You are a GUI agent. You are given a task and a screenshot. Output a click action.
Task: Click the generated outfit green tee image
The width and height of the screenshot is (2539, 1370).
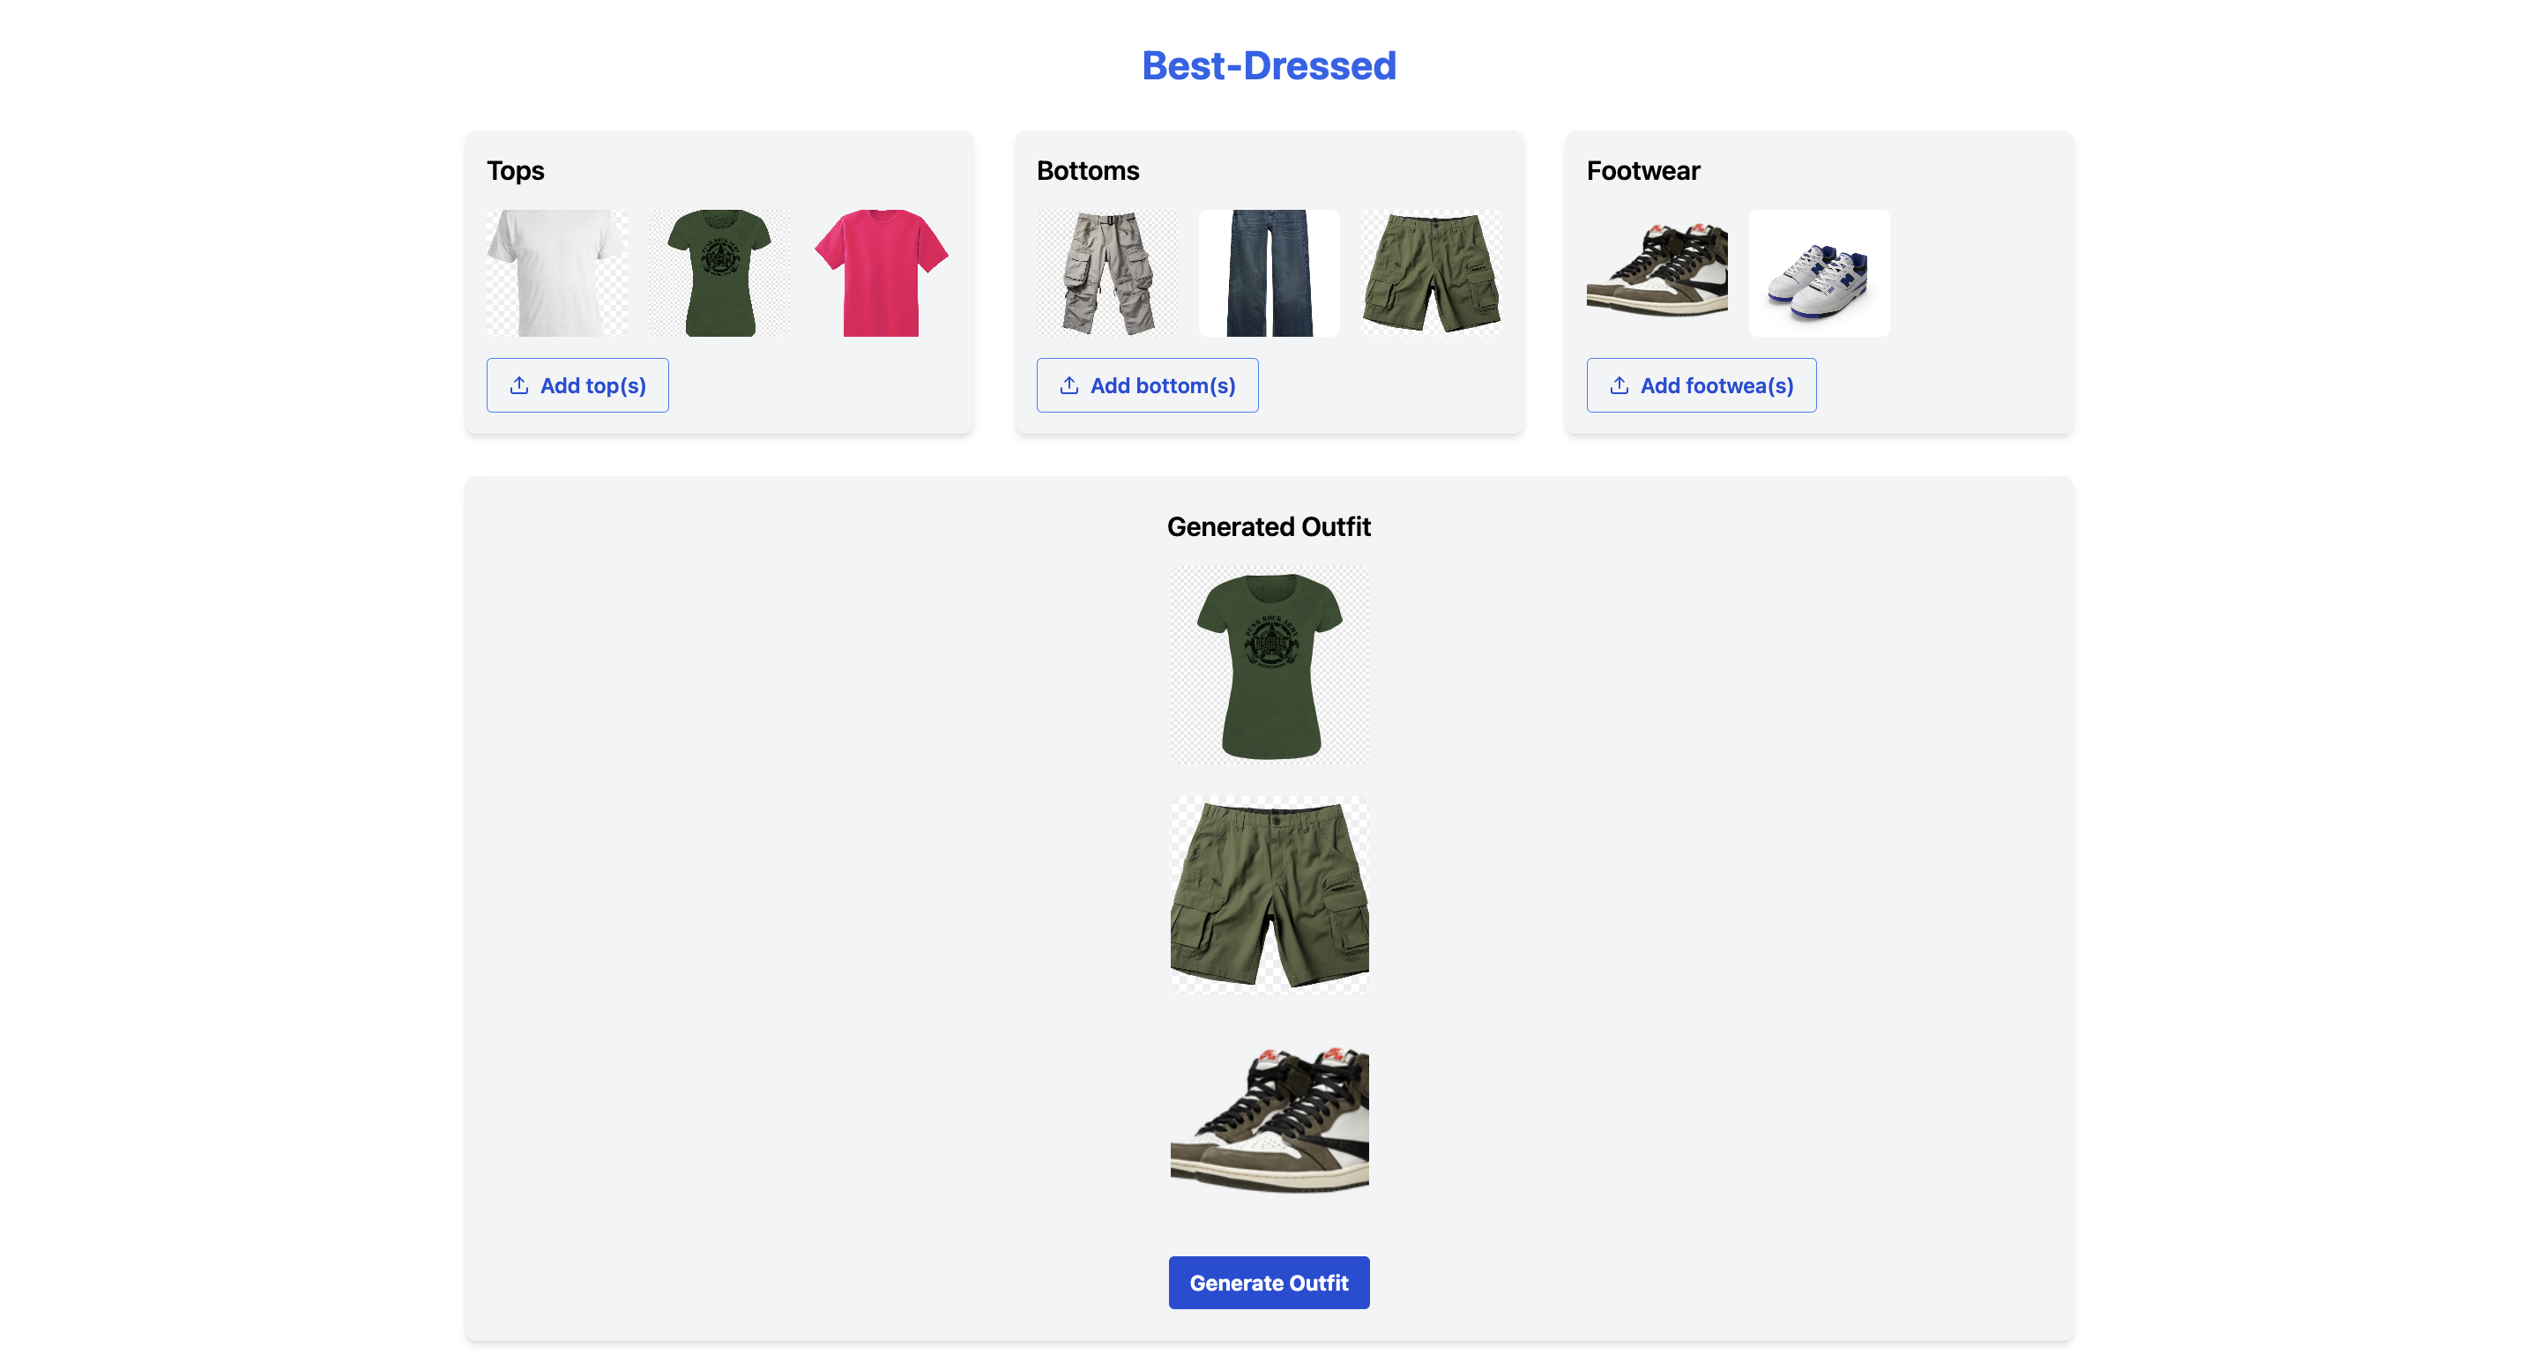pyautogui.click(x=1269, y=666)
